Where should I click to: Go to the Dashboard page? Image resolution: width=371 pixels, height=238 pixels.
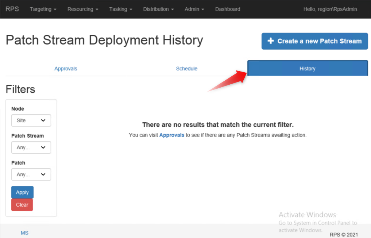click(228, 9)
